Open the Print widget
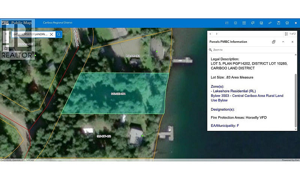The width and height of the screenshot is (300, 180). click(287, 23)
